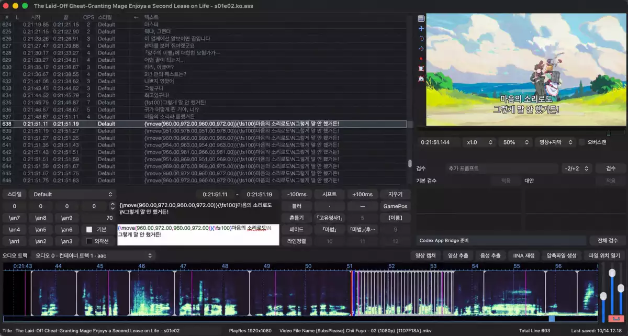
Task: Toggle the 기본 checkbox
Action: coord(89,229)
